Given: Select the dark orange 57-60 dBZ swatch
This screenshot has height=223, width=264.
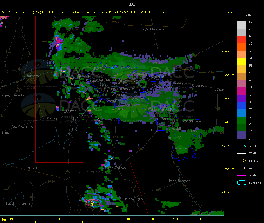Looking at the screenshot, I should (242, 47).
